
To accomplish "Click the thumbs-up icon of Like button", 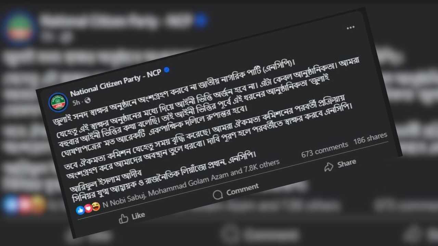I will pos(123,218).
